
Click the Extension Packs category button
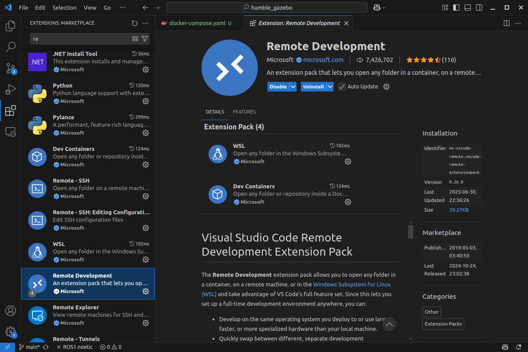(443, 324)
